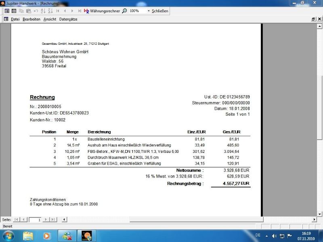Go to next page in Seite navigator

(x=45, y=219)
